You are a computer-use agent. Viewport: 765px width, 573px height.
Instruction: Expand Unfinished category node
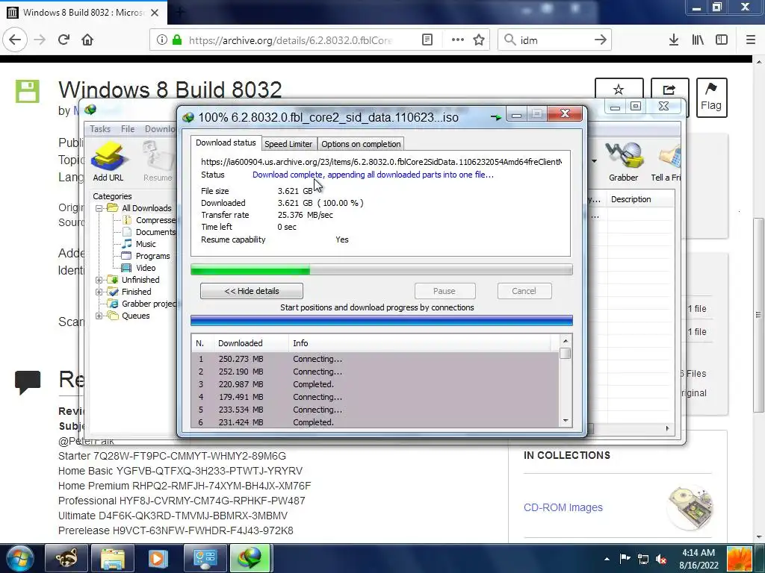pos(99,280)
